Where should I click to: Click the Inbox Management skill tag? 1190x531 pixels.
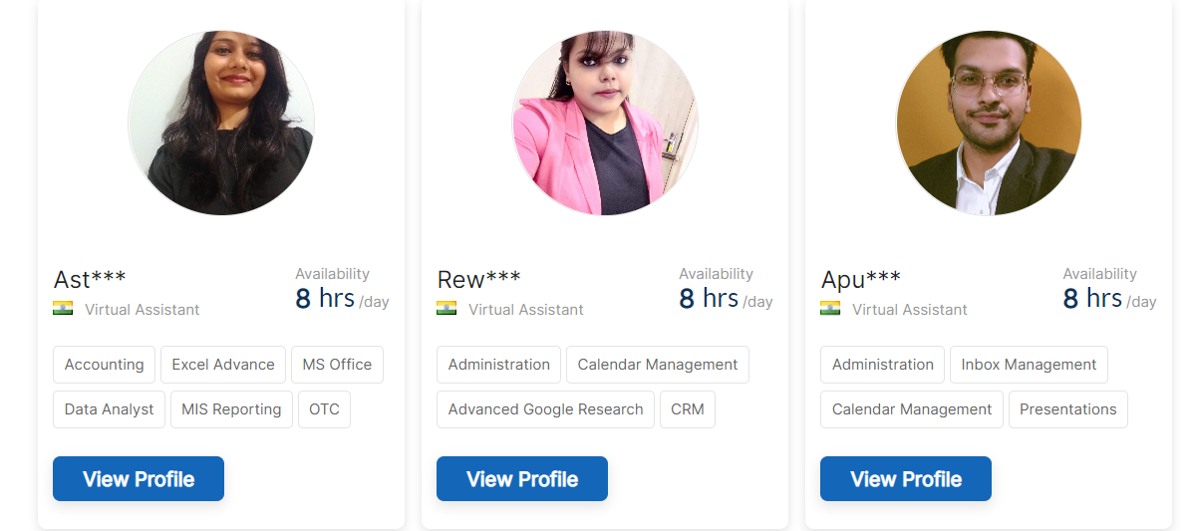click(x=1029, y=365)
